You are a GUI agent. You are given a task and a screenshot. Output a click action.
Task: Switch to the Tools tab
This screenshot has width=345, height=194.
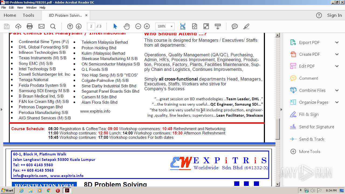28,15
